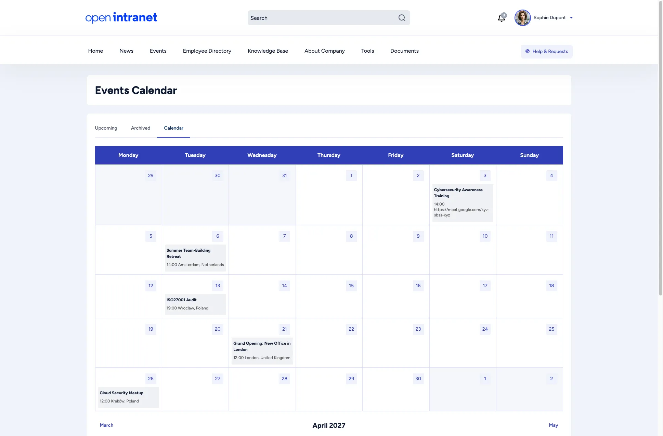The height and width of the screenshot is (436, 663).
Task: Open Employee Directory page
Action: click(x=207, y=51)
